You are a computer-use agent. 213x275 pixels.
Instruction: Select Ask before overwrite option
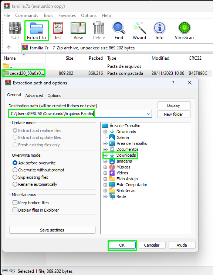(15, 163)
